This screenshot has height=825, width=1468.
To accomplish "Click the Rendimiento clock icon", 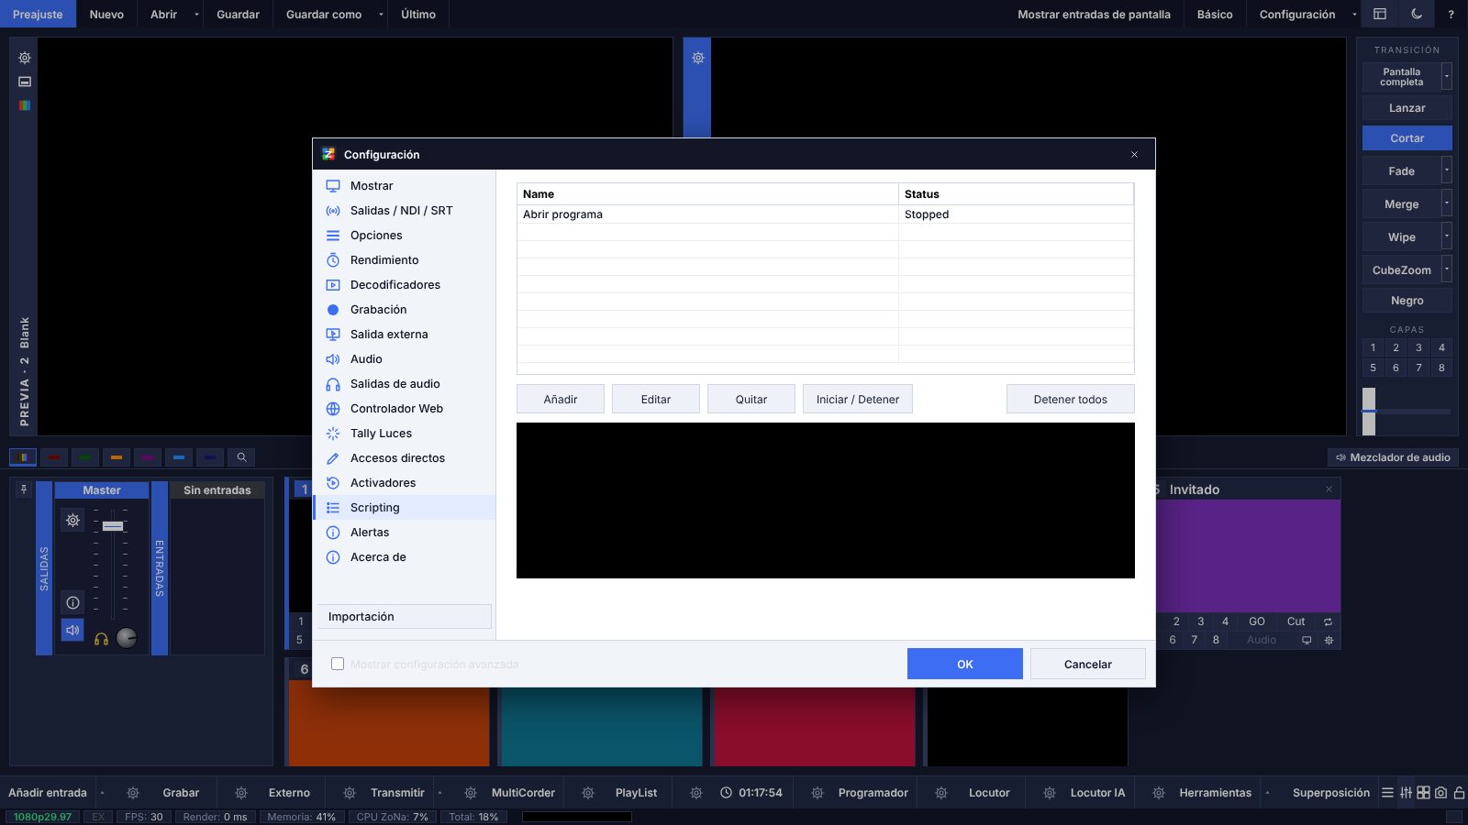I will click(333, 260).
